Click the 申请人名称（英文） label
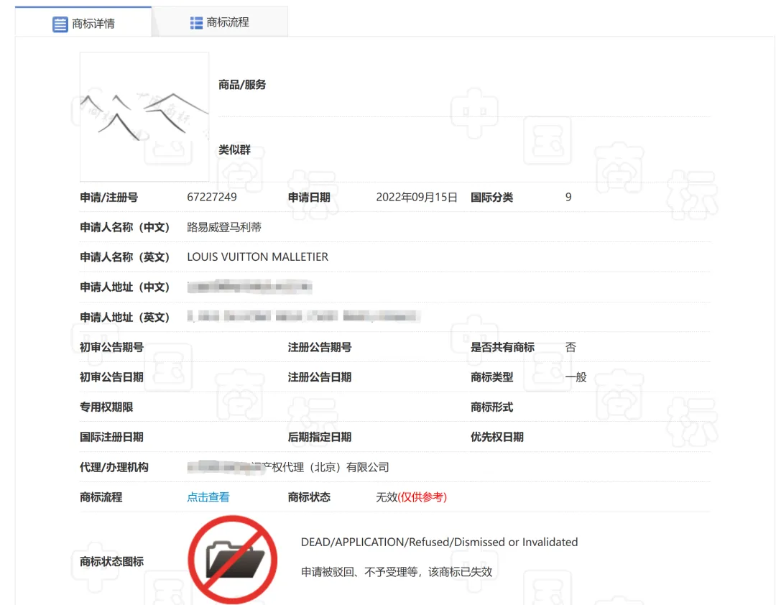The height and width of the screenshot is (605, 776). tap(125, 257)
